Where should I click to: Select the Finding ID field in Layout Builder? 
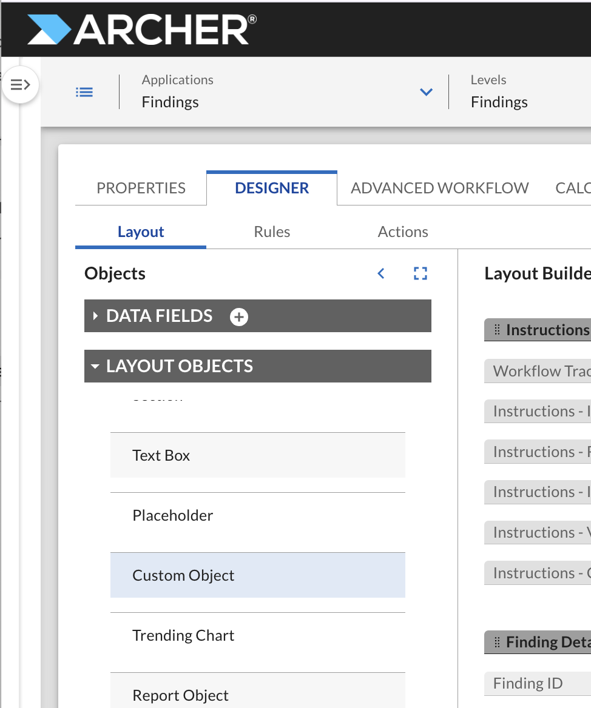[x=538, y=683]
